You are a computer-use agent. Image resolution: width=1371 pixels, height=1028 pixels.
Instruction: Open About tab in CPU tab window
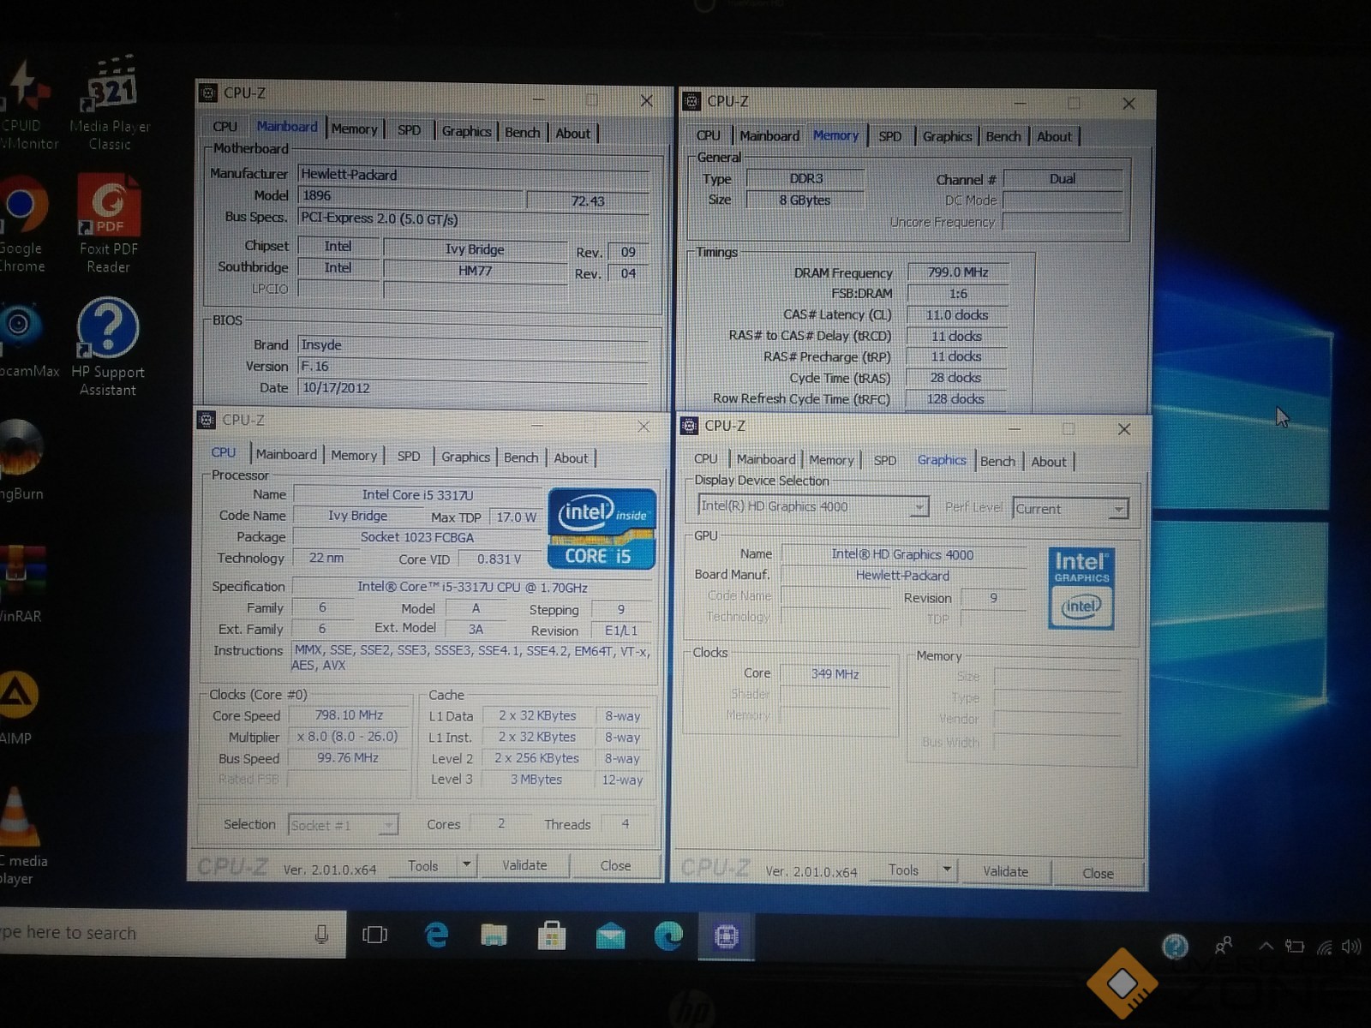(571, 458)
